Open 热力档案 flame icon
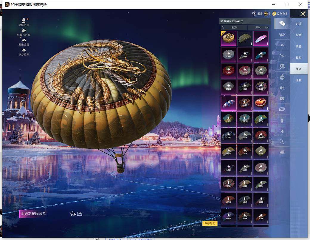The image size is (310, 240). [24, 52]
